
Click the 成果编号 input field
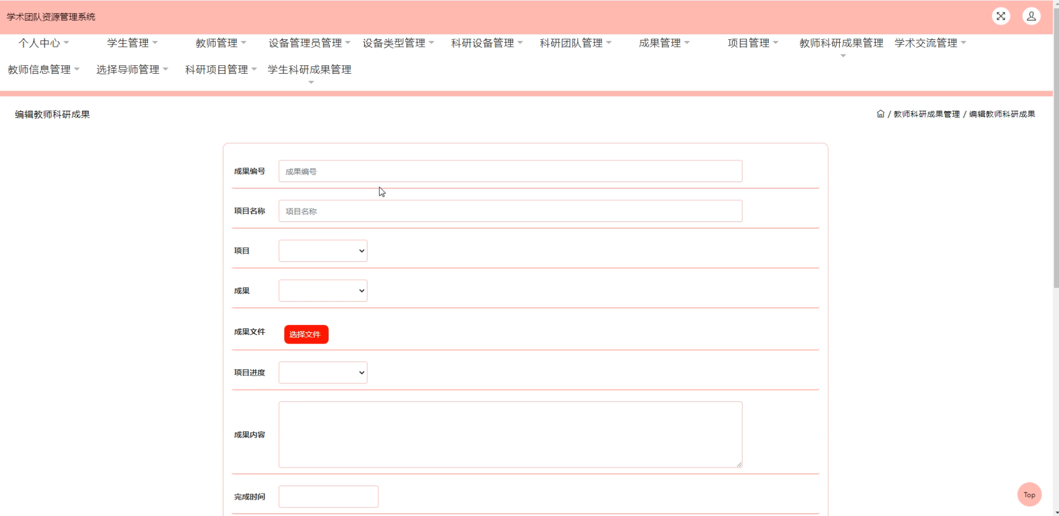pos(510,171)
